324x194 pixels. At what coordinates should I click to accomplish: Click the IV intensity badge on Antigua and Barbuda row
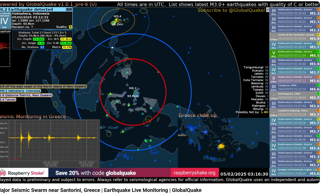[x=274, y=171]
